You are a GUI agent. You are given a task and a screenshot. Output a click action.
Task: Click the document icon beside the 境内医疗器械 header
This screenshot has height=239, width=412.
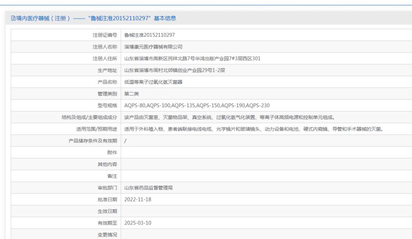pos(13,18)
